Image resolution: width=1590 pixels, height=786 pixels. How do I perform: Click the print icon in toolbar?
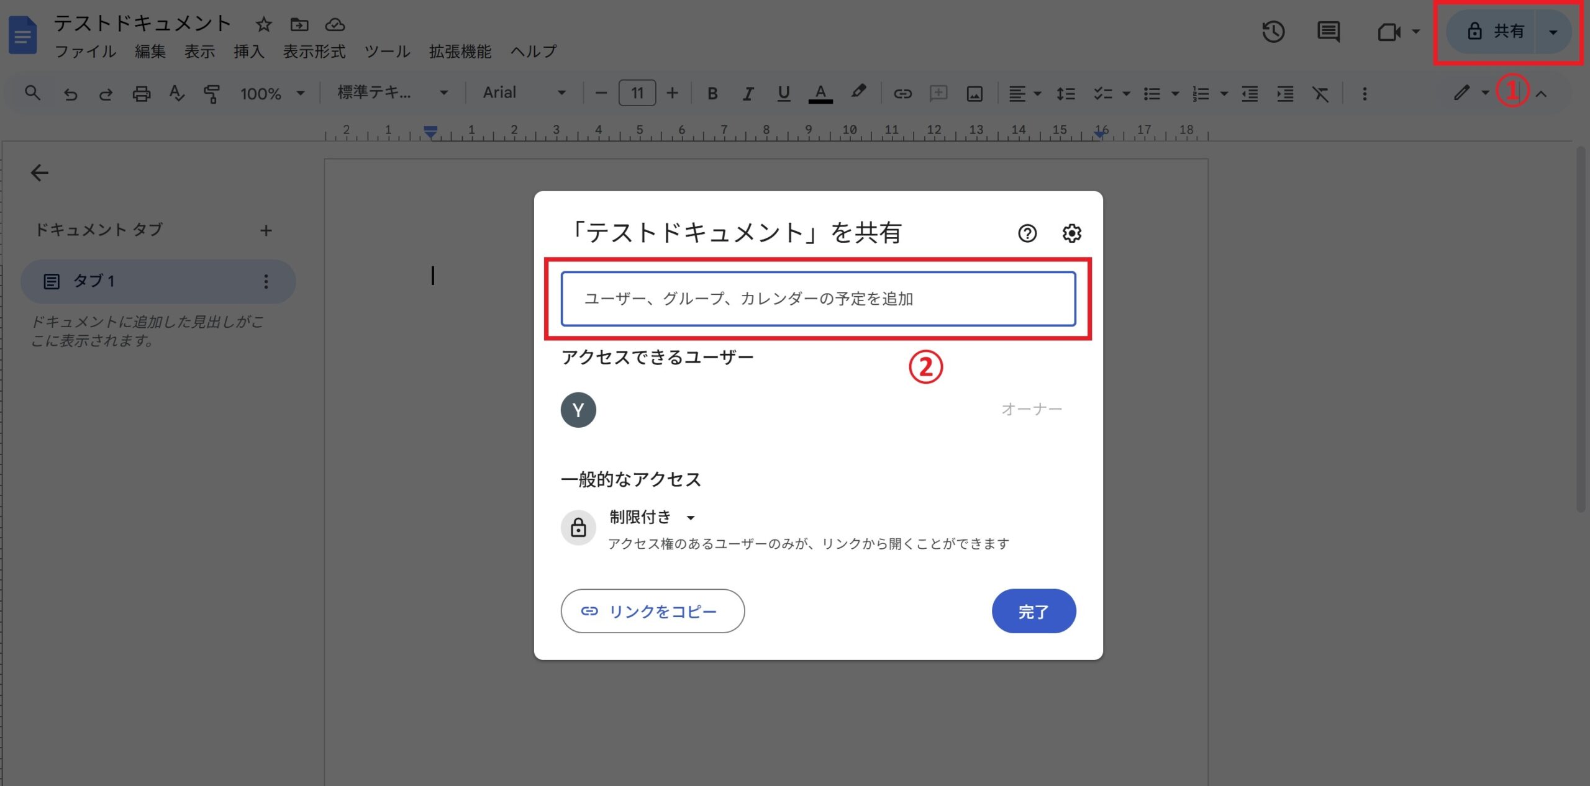click(x=141, y=94)
